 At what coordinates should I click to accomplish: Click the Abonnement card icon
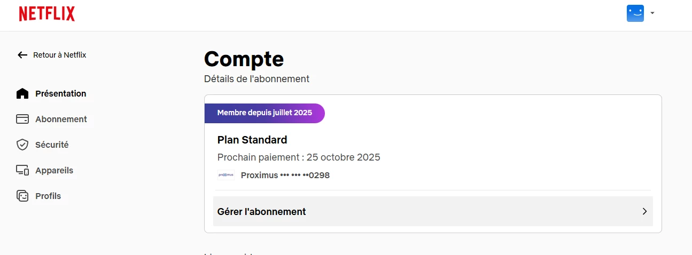(22, 119)
